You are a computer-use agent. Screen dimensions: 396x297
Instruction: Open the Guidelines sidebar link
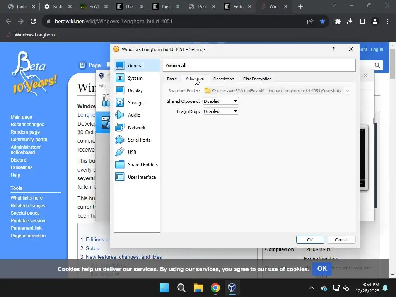pyautogui.click(x=22, y=167)
